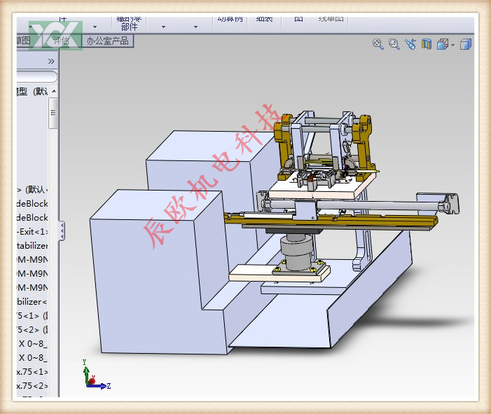
Task: Click the blue Z axis of triad
Action: pos(99,386)
